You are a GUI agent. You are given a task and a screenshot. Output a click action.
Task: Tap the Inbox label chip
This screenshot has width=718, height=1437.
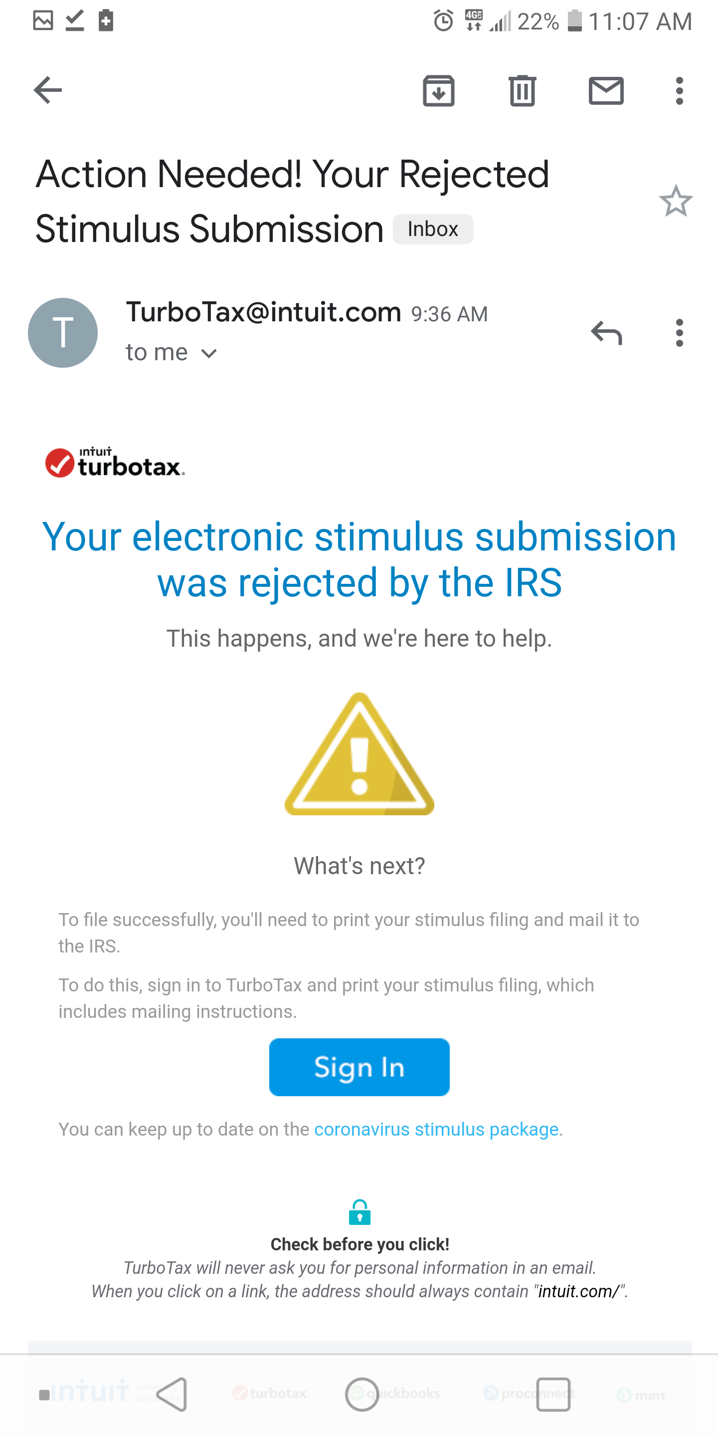[433, 230]
